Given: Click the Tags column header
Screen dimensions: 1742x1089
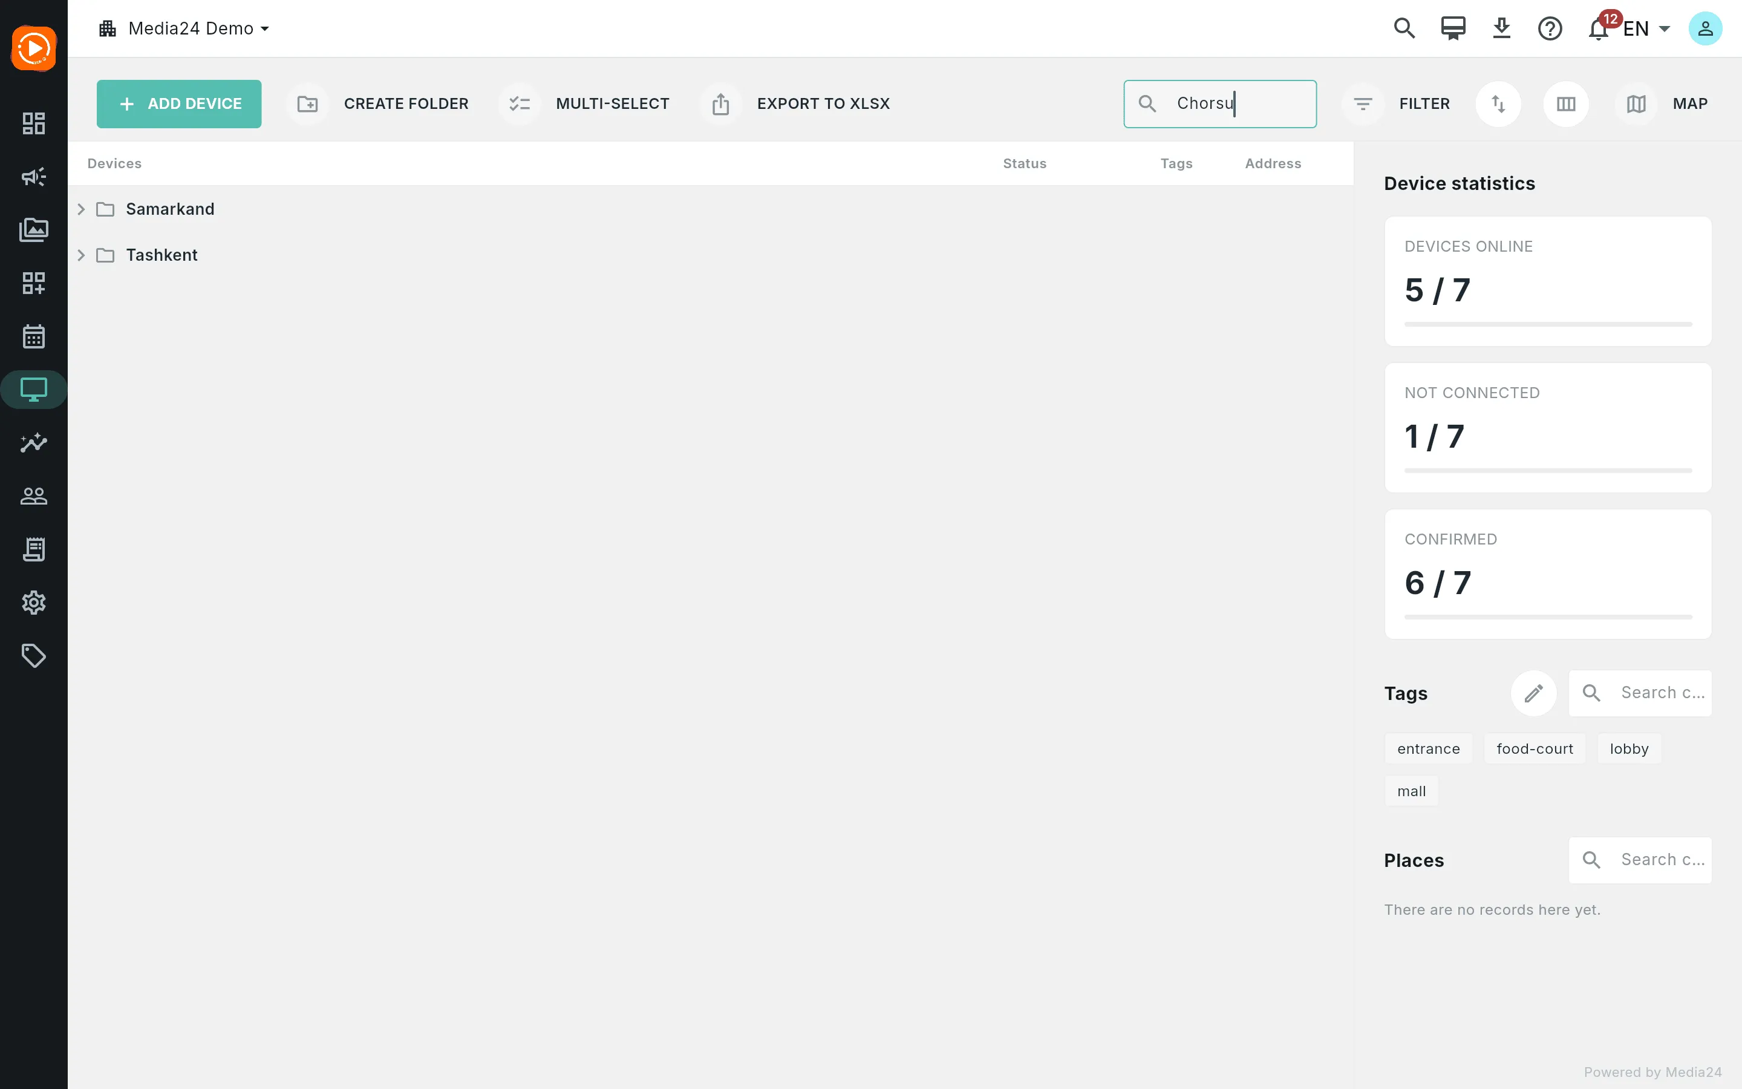Looking at the screenshot, I should point(1177,163).
